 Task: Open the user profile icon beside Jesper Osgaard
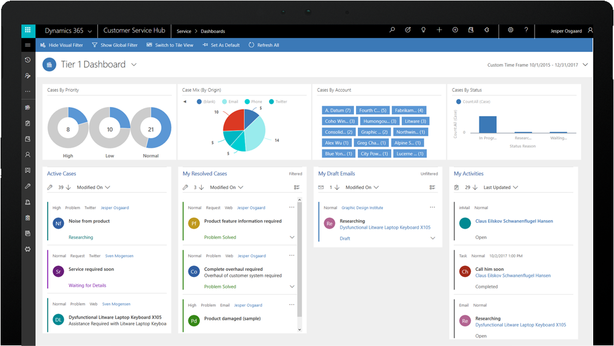pyautogui.click(x=590, y=31)
